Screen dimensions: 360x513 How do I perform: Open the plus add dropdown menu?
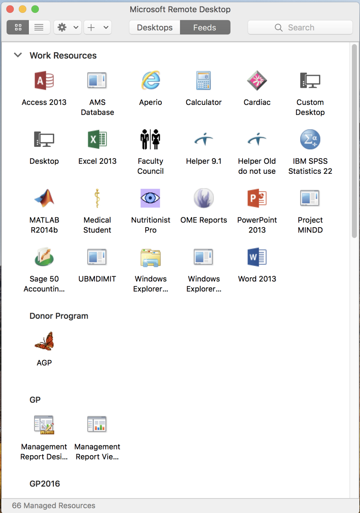click(x=98, y=27)
